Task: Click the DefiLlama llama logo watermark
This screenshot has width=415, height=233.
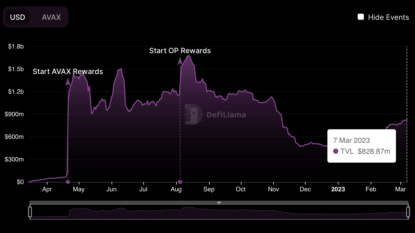Action: (194, 114)
